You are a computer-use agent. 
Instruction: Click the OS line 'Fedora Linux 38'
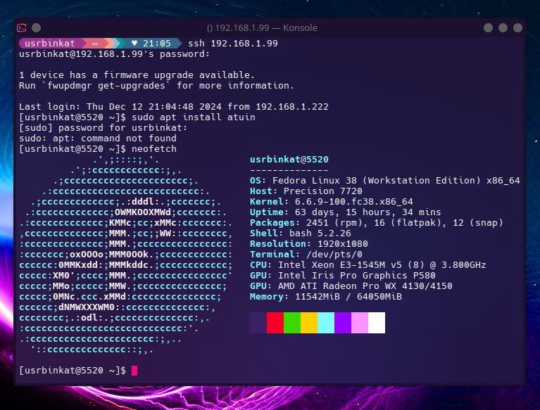click(384, 181)
